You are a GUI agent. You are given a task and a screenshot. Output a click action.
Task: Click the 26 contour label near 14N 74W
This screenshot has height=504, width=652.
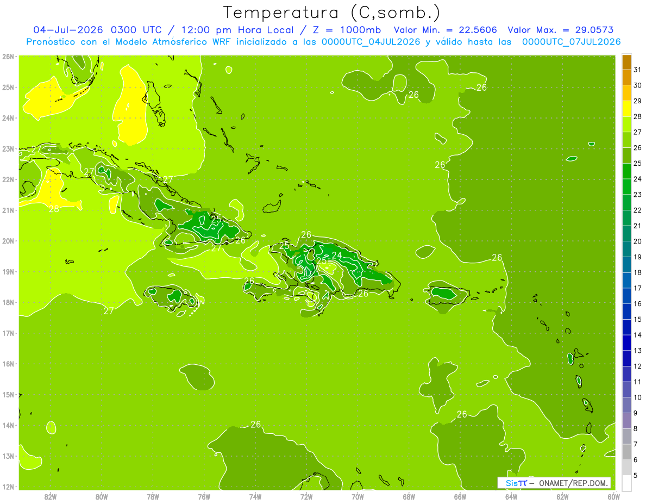pyautogui.click(x=256, y=424)
